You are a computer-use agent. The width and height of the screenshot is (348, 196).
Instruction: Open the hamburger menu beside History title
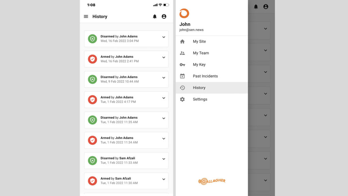tap(86, 16)
